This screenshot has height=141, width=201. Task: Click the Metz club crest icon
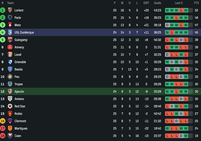[x=10, y=25]
